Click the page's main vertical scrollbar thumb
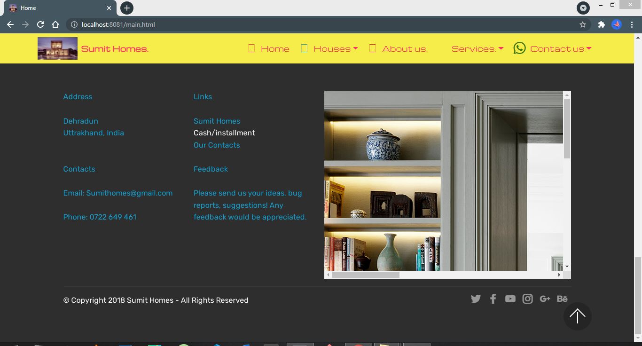Image resolution: width=642 pixels, height=346 pixels. (638, 295)
